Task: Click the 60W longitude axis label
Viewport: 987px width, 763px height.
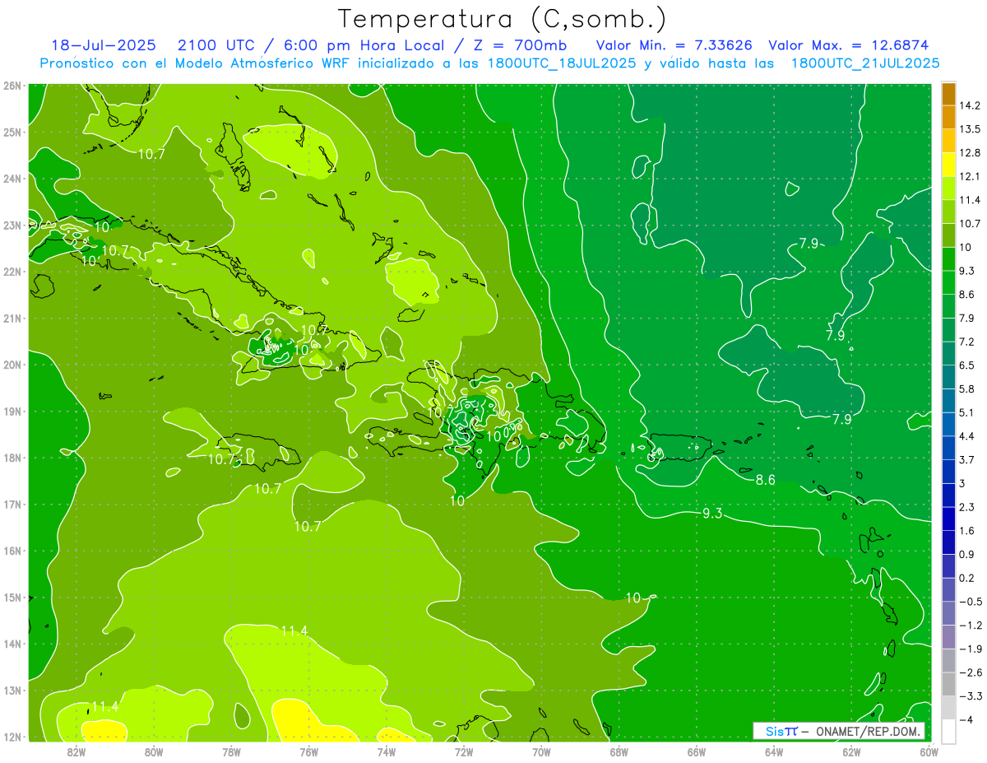Action: (929, 751)
